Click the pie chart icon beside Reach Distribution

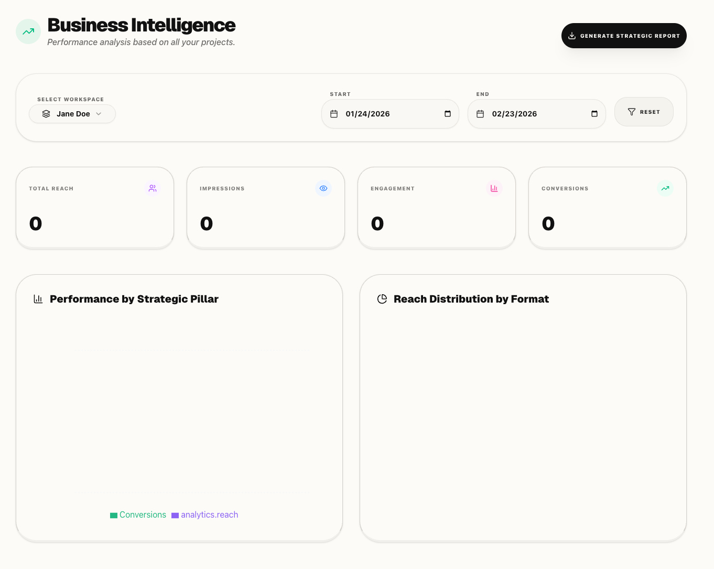(x=382, y=299)
